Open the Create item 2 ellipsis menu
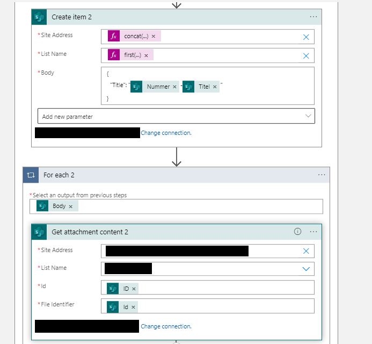The width and height of the screenshot is (372, 344). [313, 17]
